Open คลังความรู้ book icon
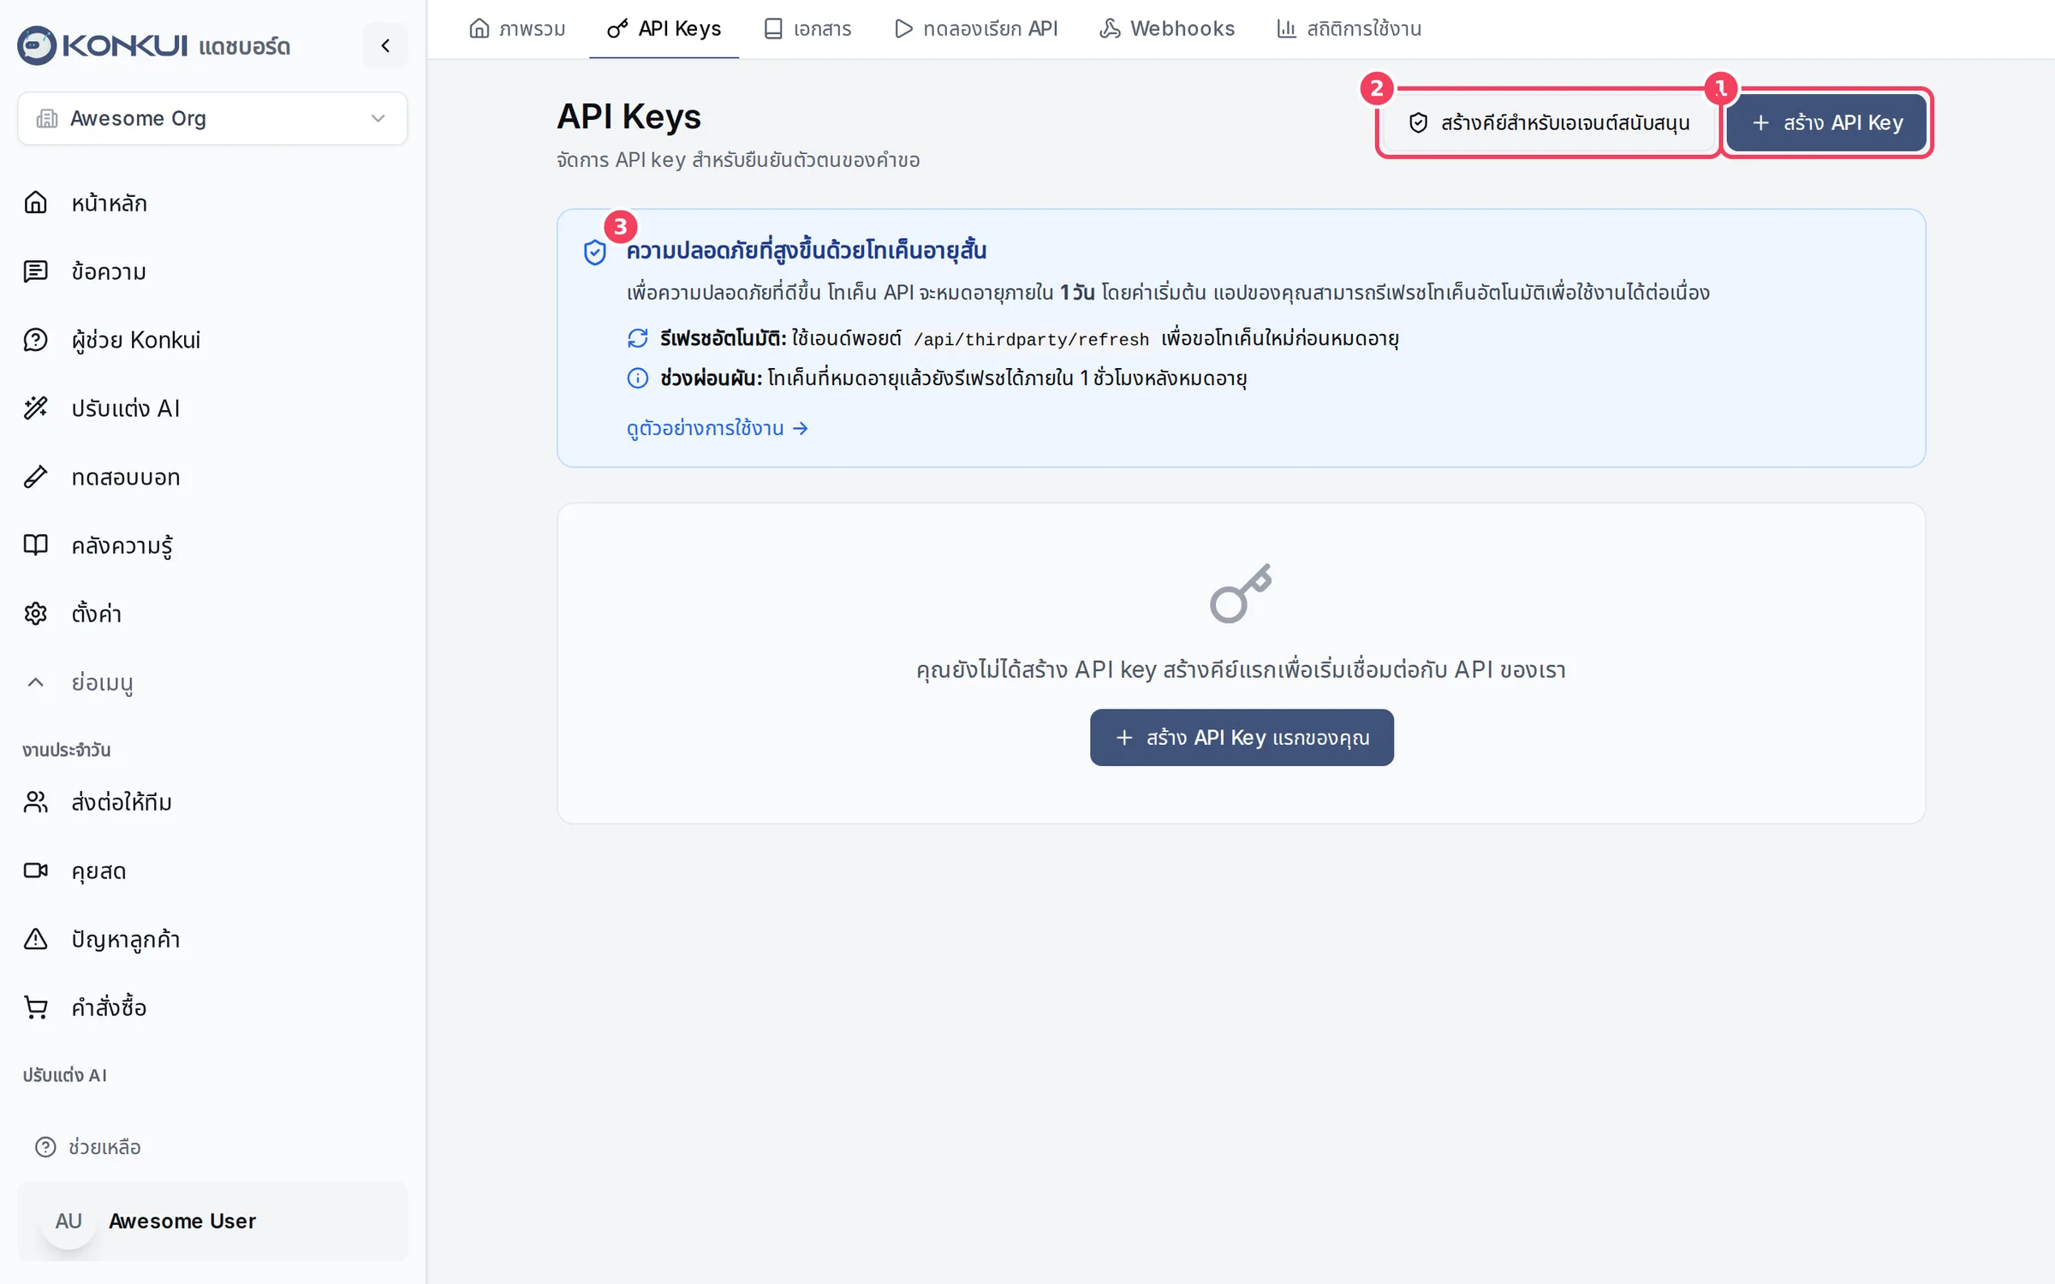The image size is (2055, 1284). pos(36,545)
